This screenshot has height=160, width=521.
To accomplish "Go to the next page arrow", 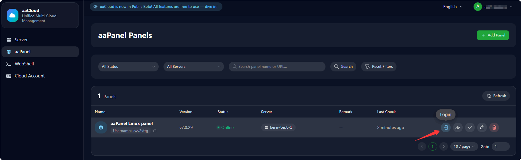I will [x=444, y=146].
